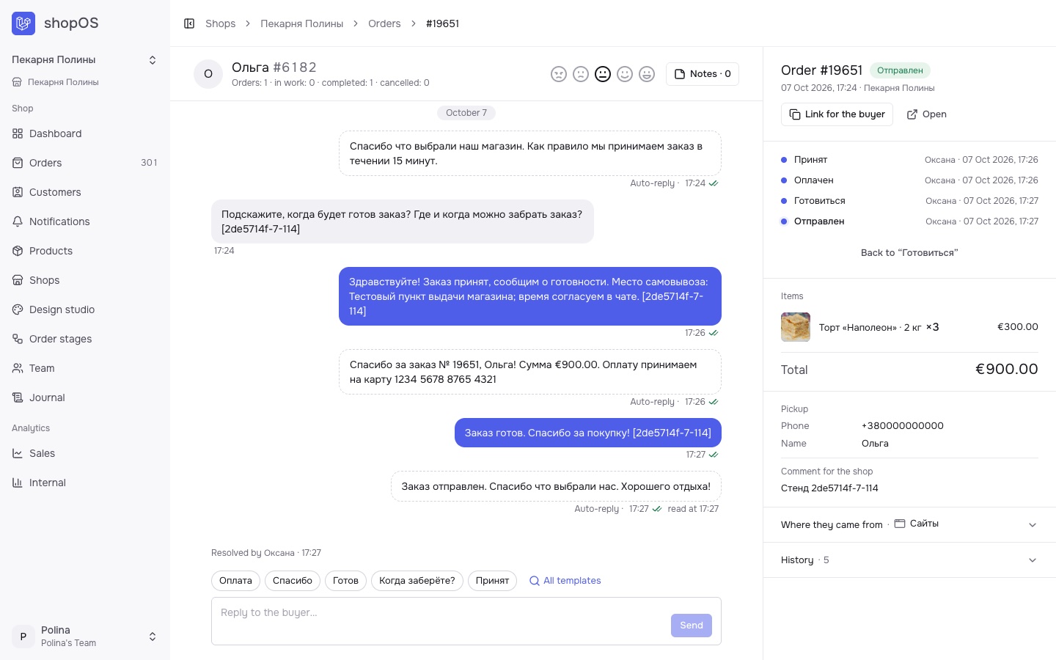Open Order stages in the sidebar

click(84, 339)
